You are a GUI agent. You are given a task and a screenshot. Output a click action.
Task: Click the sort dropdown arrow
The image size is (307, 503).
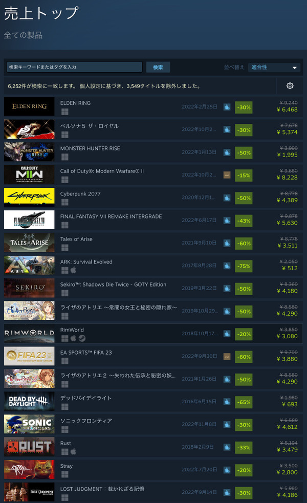pyautogui.click(x=295, y=68)
